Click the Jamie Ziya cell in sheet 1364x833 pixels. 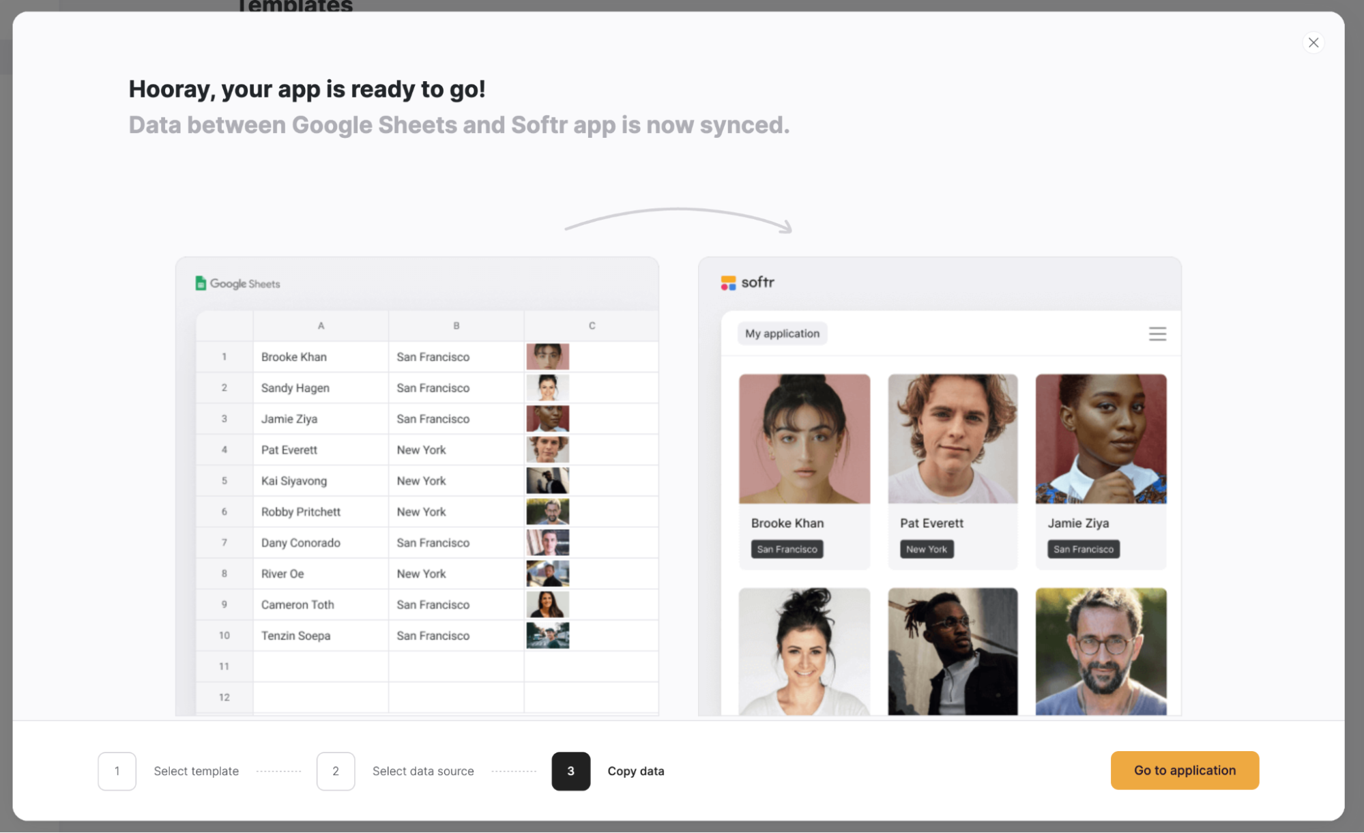[x=321, y=419]
